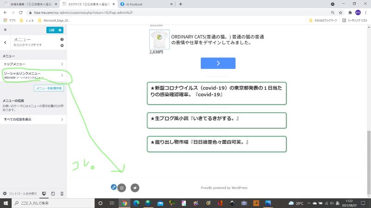Open the Chrome profile avatar
Screen dimensions: 371x208
pyautogui.click(x=358, y=12)
